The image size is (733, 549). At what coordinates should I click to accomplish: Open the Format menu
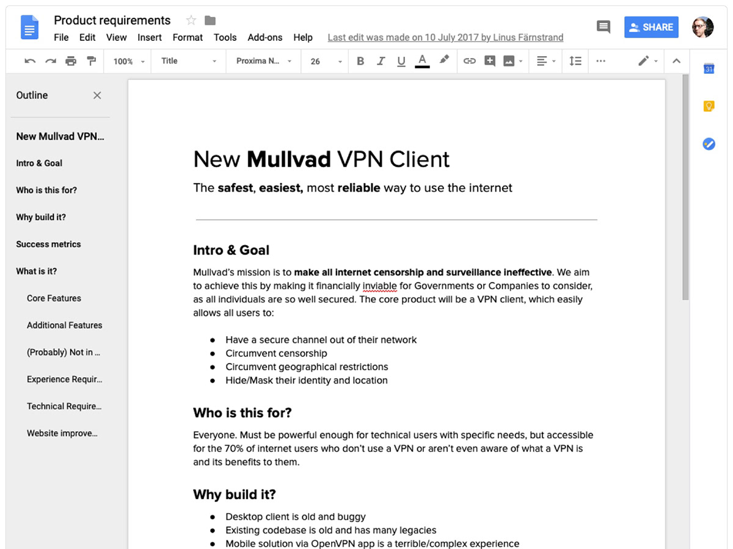(x=188, y=37)
